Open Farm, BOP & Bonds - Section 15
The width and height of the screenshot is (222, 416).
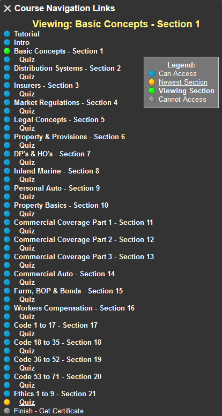tap(68, 291)
